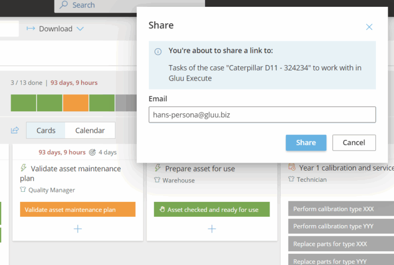The image size is (394, 265).
Task: Open the orange Validate asset maintenance plan task
Action: tap(78, 209)
